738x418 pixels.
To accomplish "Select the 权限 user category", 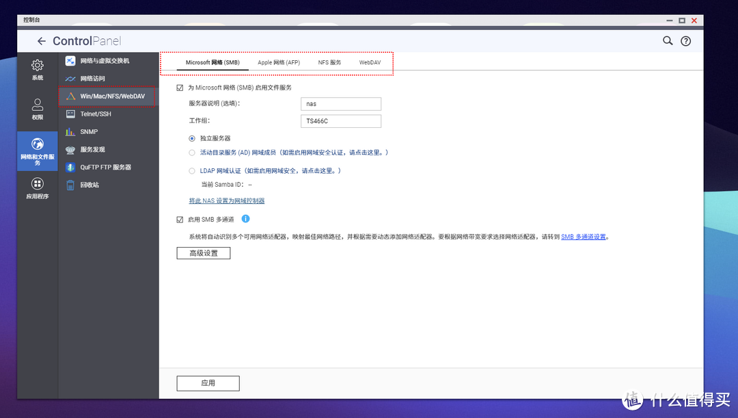I will (37, 109).
